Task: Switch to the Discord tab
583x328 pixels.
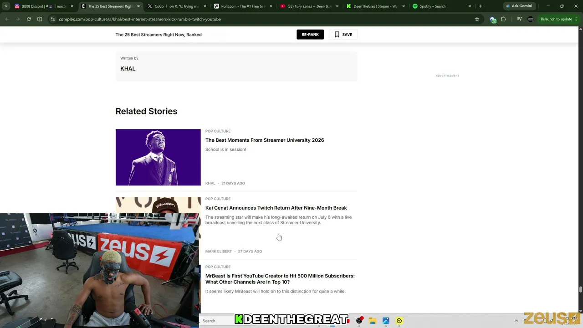Action: [x=44, y=6]
